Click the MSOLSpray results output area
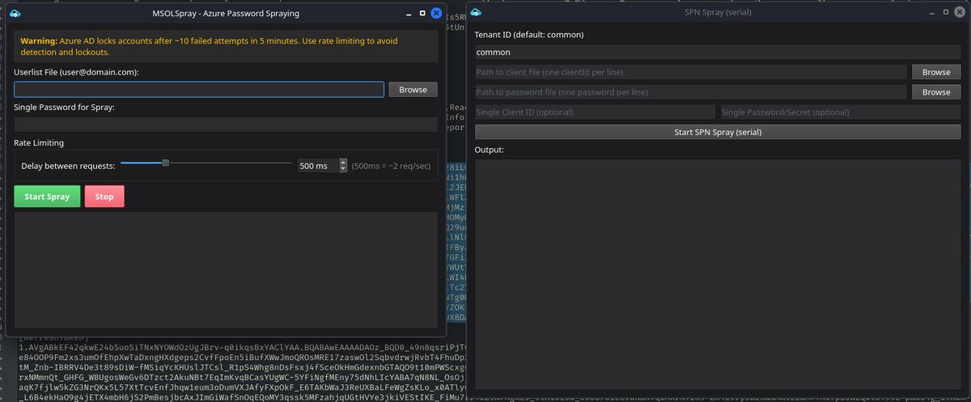971x402 pixels. tap(226, 269)
